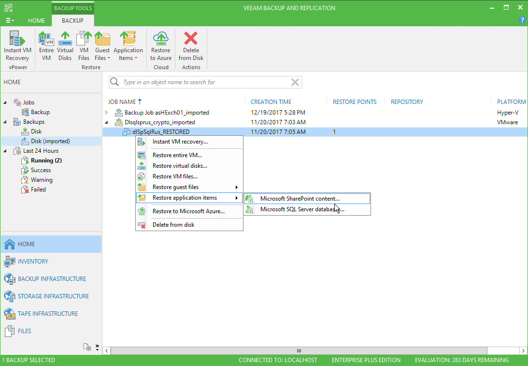Click the application icon in title bar
This screenshot has height=366, width=528.
(x=8, y=8)
